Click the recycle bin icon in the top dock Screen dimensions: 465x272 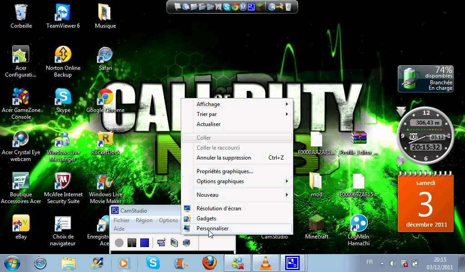288,7
